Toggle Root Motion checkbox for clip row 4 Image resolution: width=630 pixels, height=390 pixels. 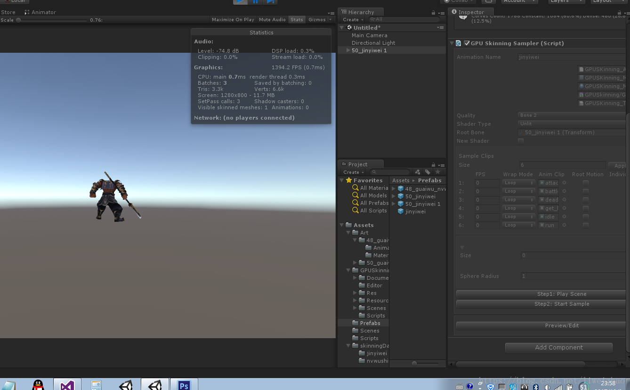pos(585,208)
